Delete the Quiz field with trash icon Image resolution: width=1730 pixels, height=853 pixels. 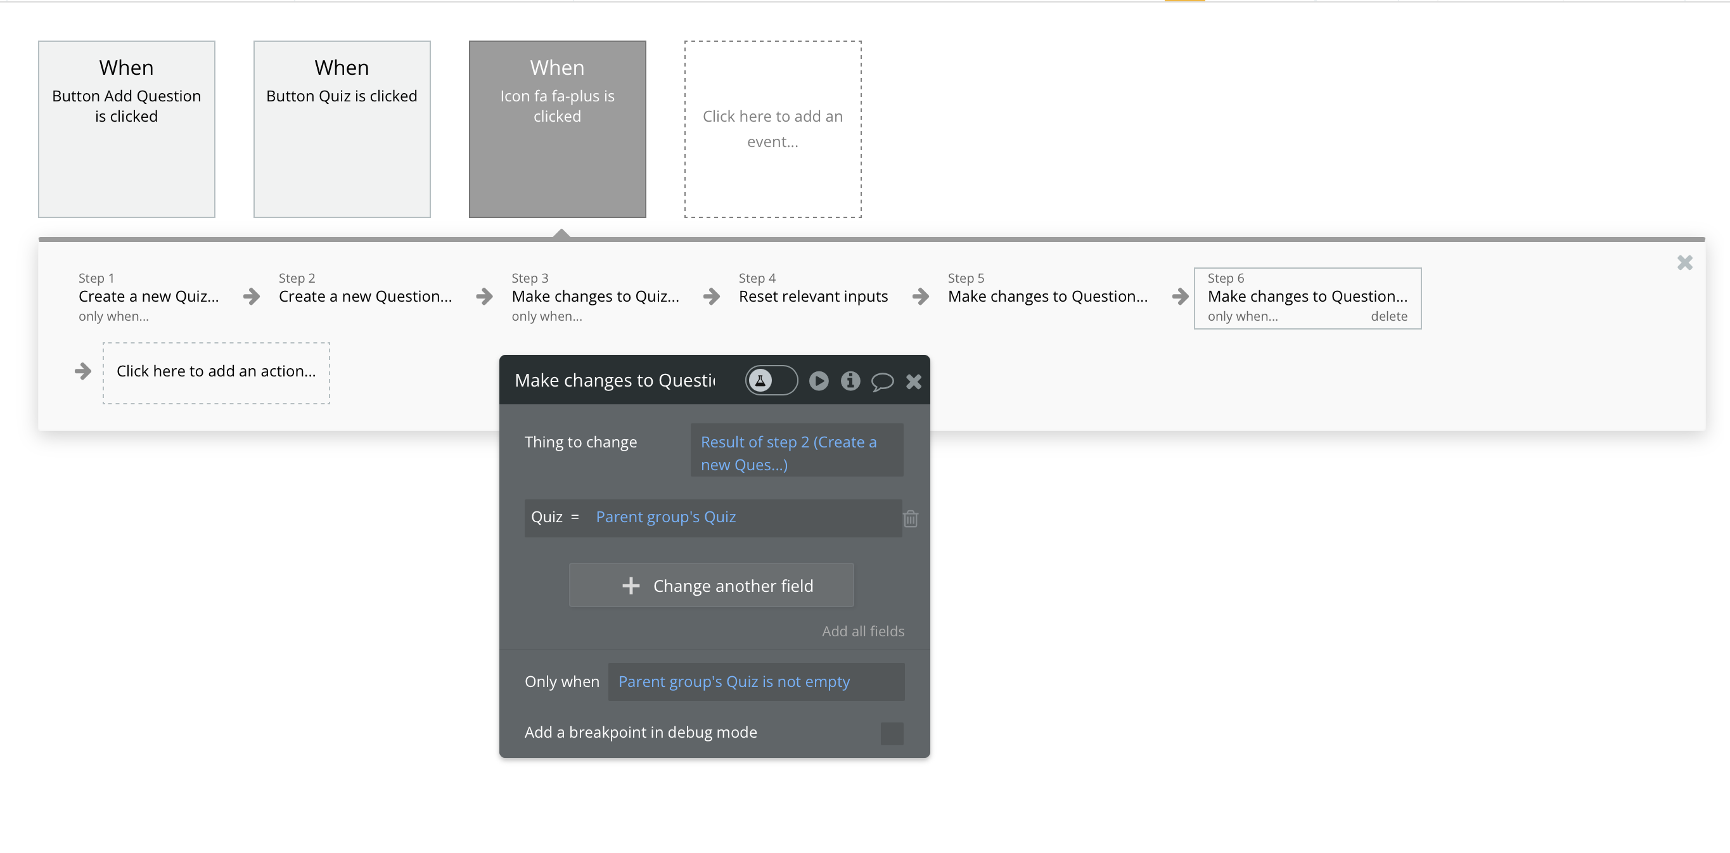(x=911, y=518)
